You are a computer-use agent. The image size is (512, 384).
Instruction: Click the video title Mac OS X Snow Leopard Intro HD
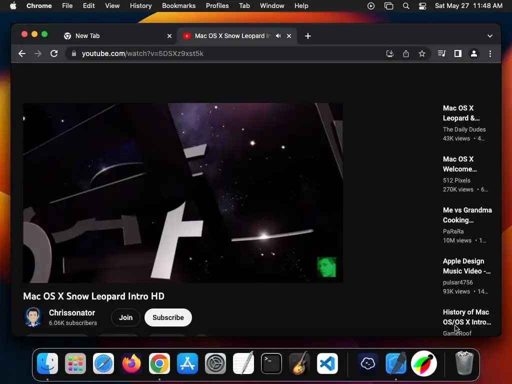click(93, 296)
